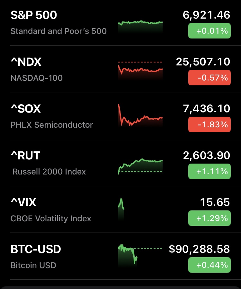Tap the Russell 2000 +1.11% badge
The image size is (241, 289).
[209, 171]
